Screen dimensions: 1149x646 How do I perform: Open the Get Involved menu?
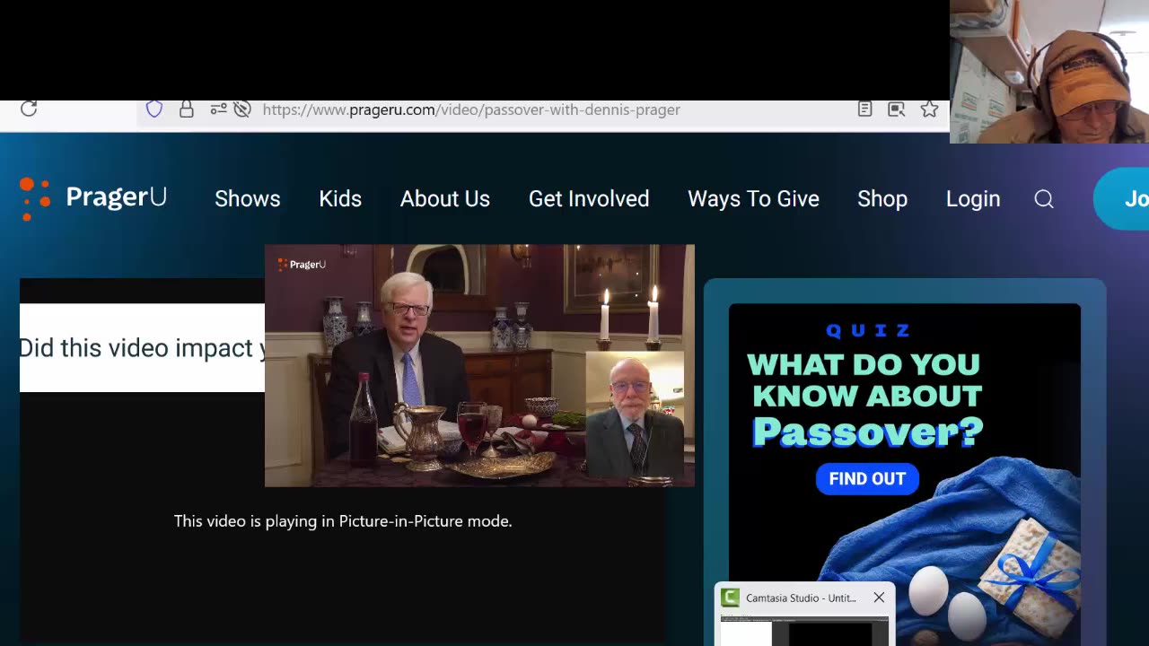589,199
